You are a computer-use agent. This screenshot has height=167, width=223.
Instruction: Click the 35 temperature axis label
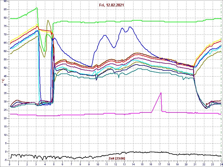(5, 93)
